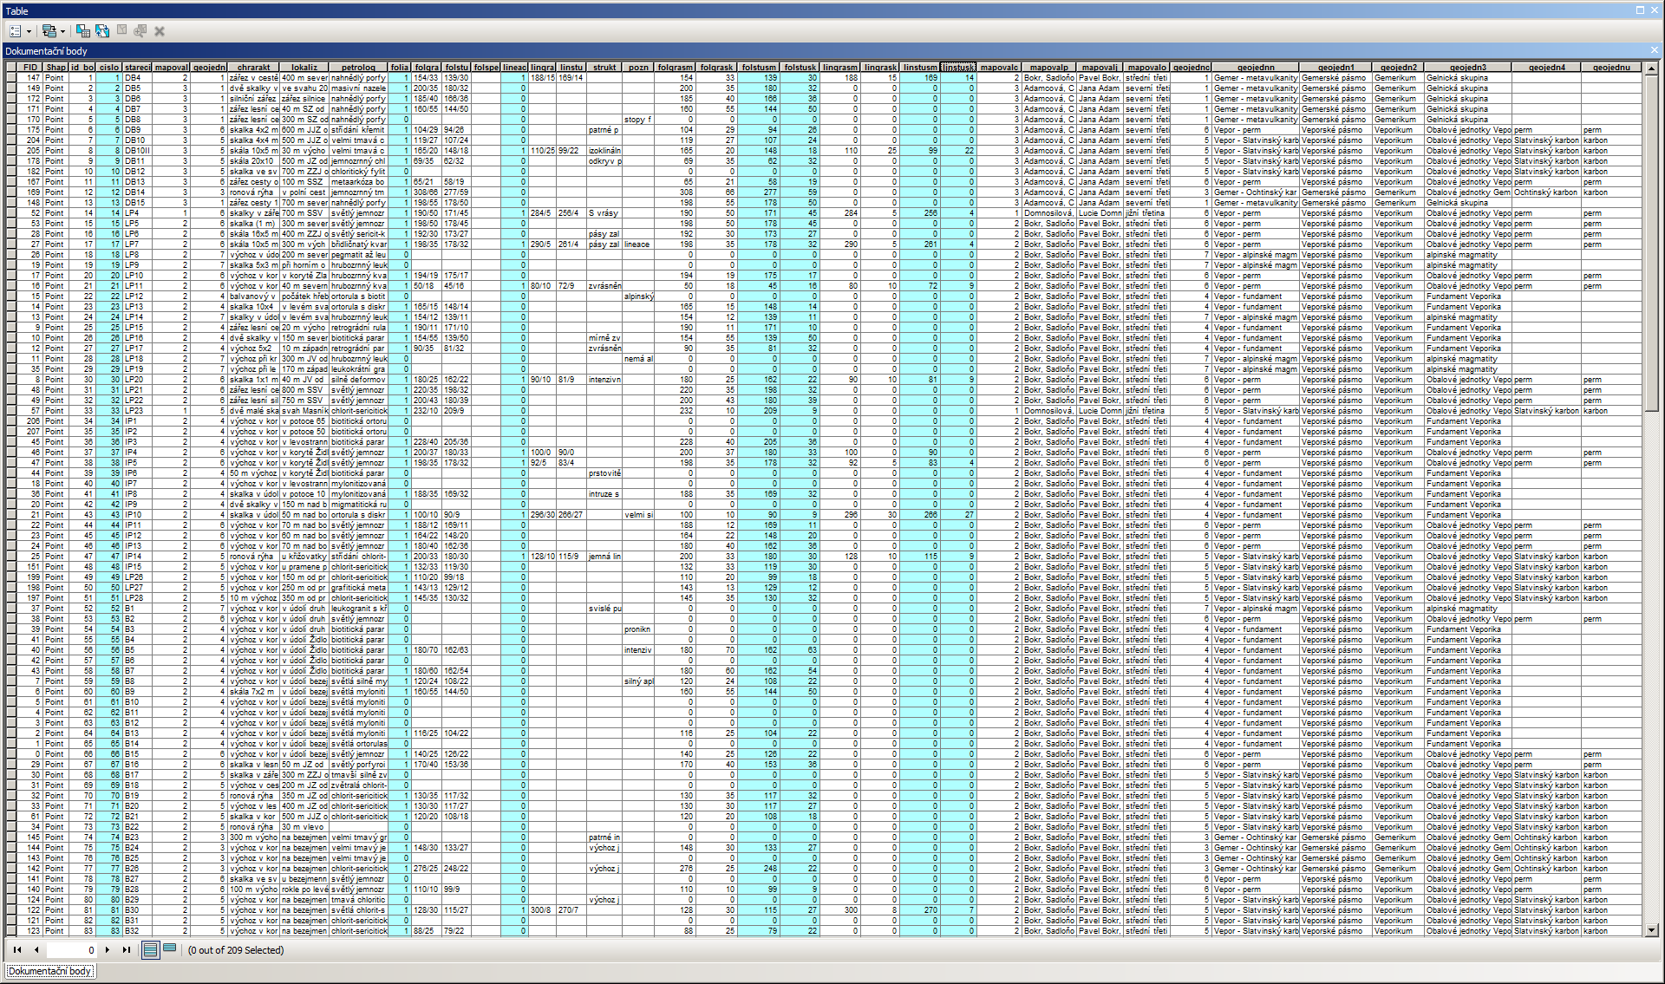The image size is (1665, 984).
Task: Select the row selector for DB4 row
Action: 11,78
